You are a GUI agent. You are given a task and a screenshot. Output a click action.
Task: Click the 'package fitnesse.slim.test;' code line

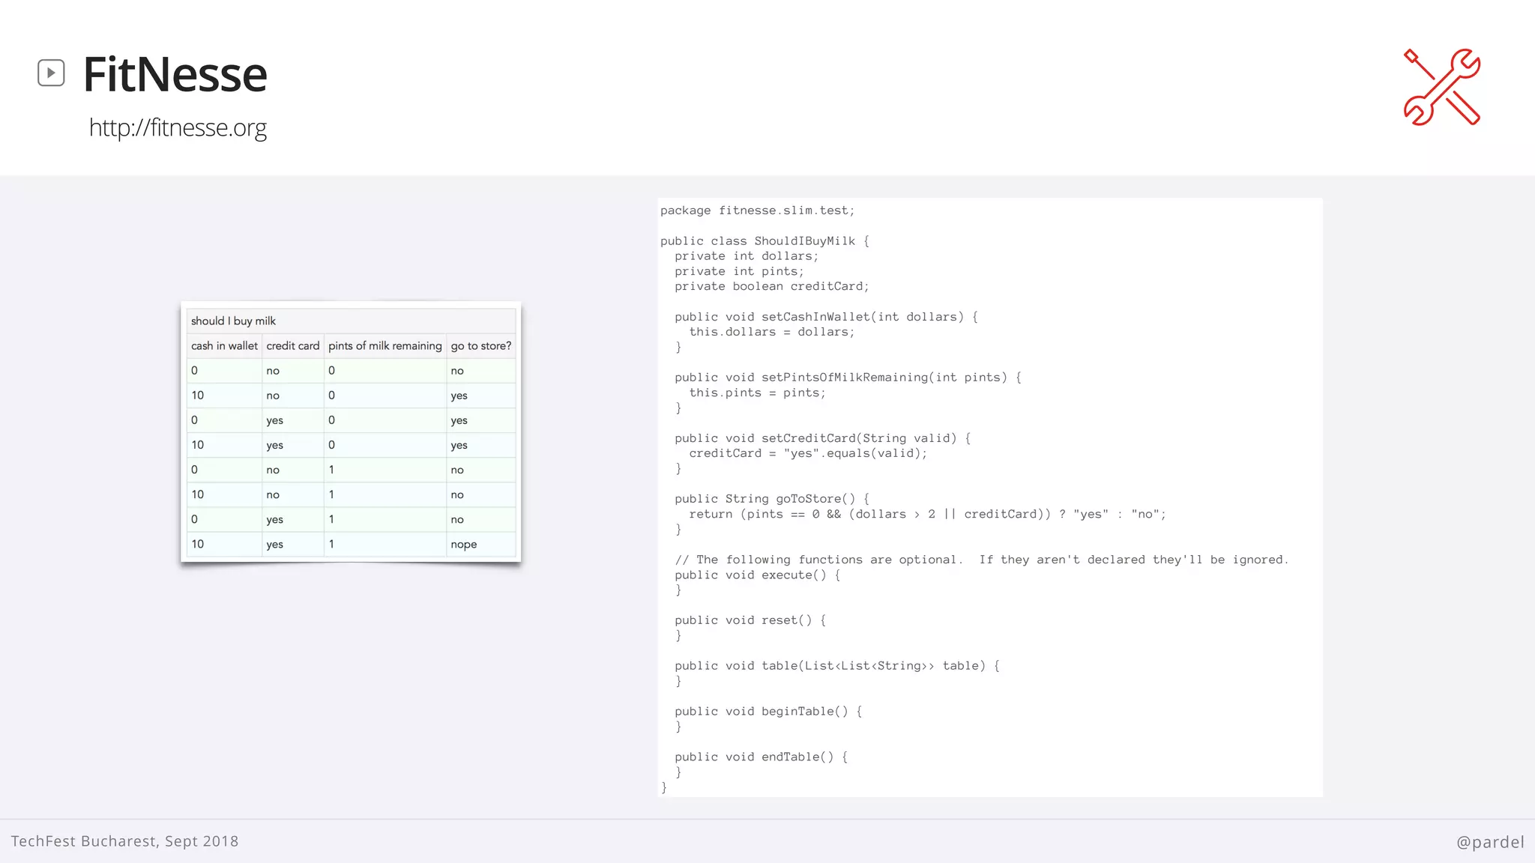757,211
